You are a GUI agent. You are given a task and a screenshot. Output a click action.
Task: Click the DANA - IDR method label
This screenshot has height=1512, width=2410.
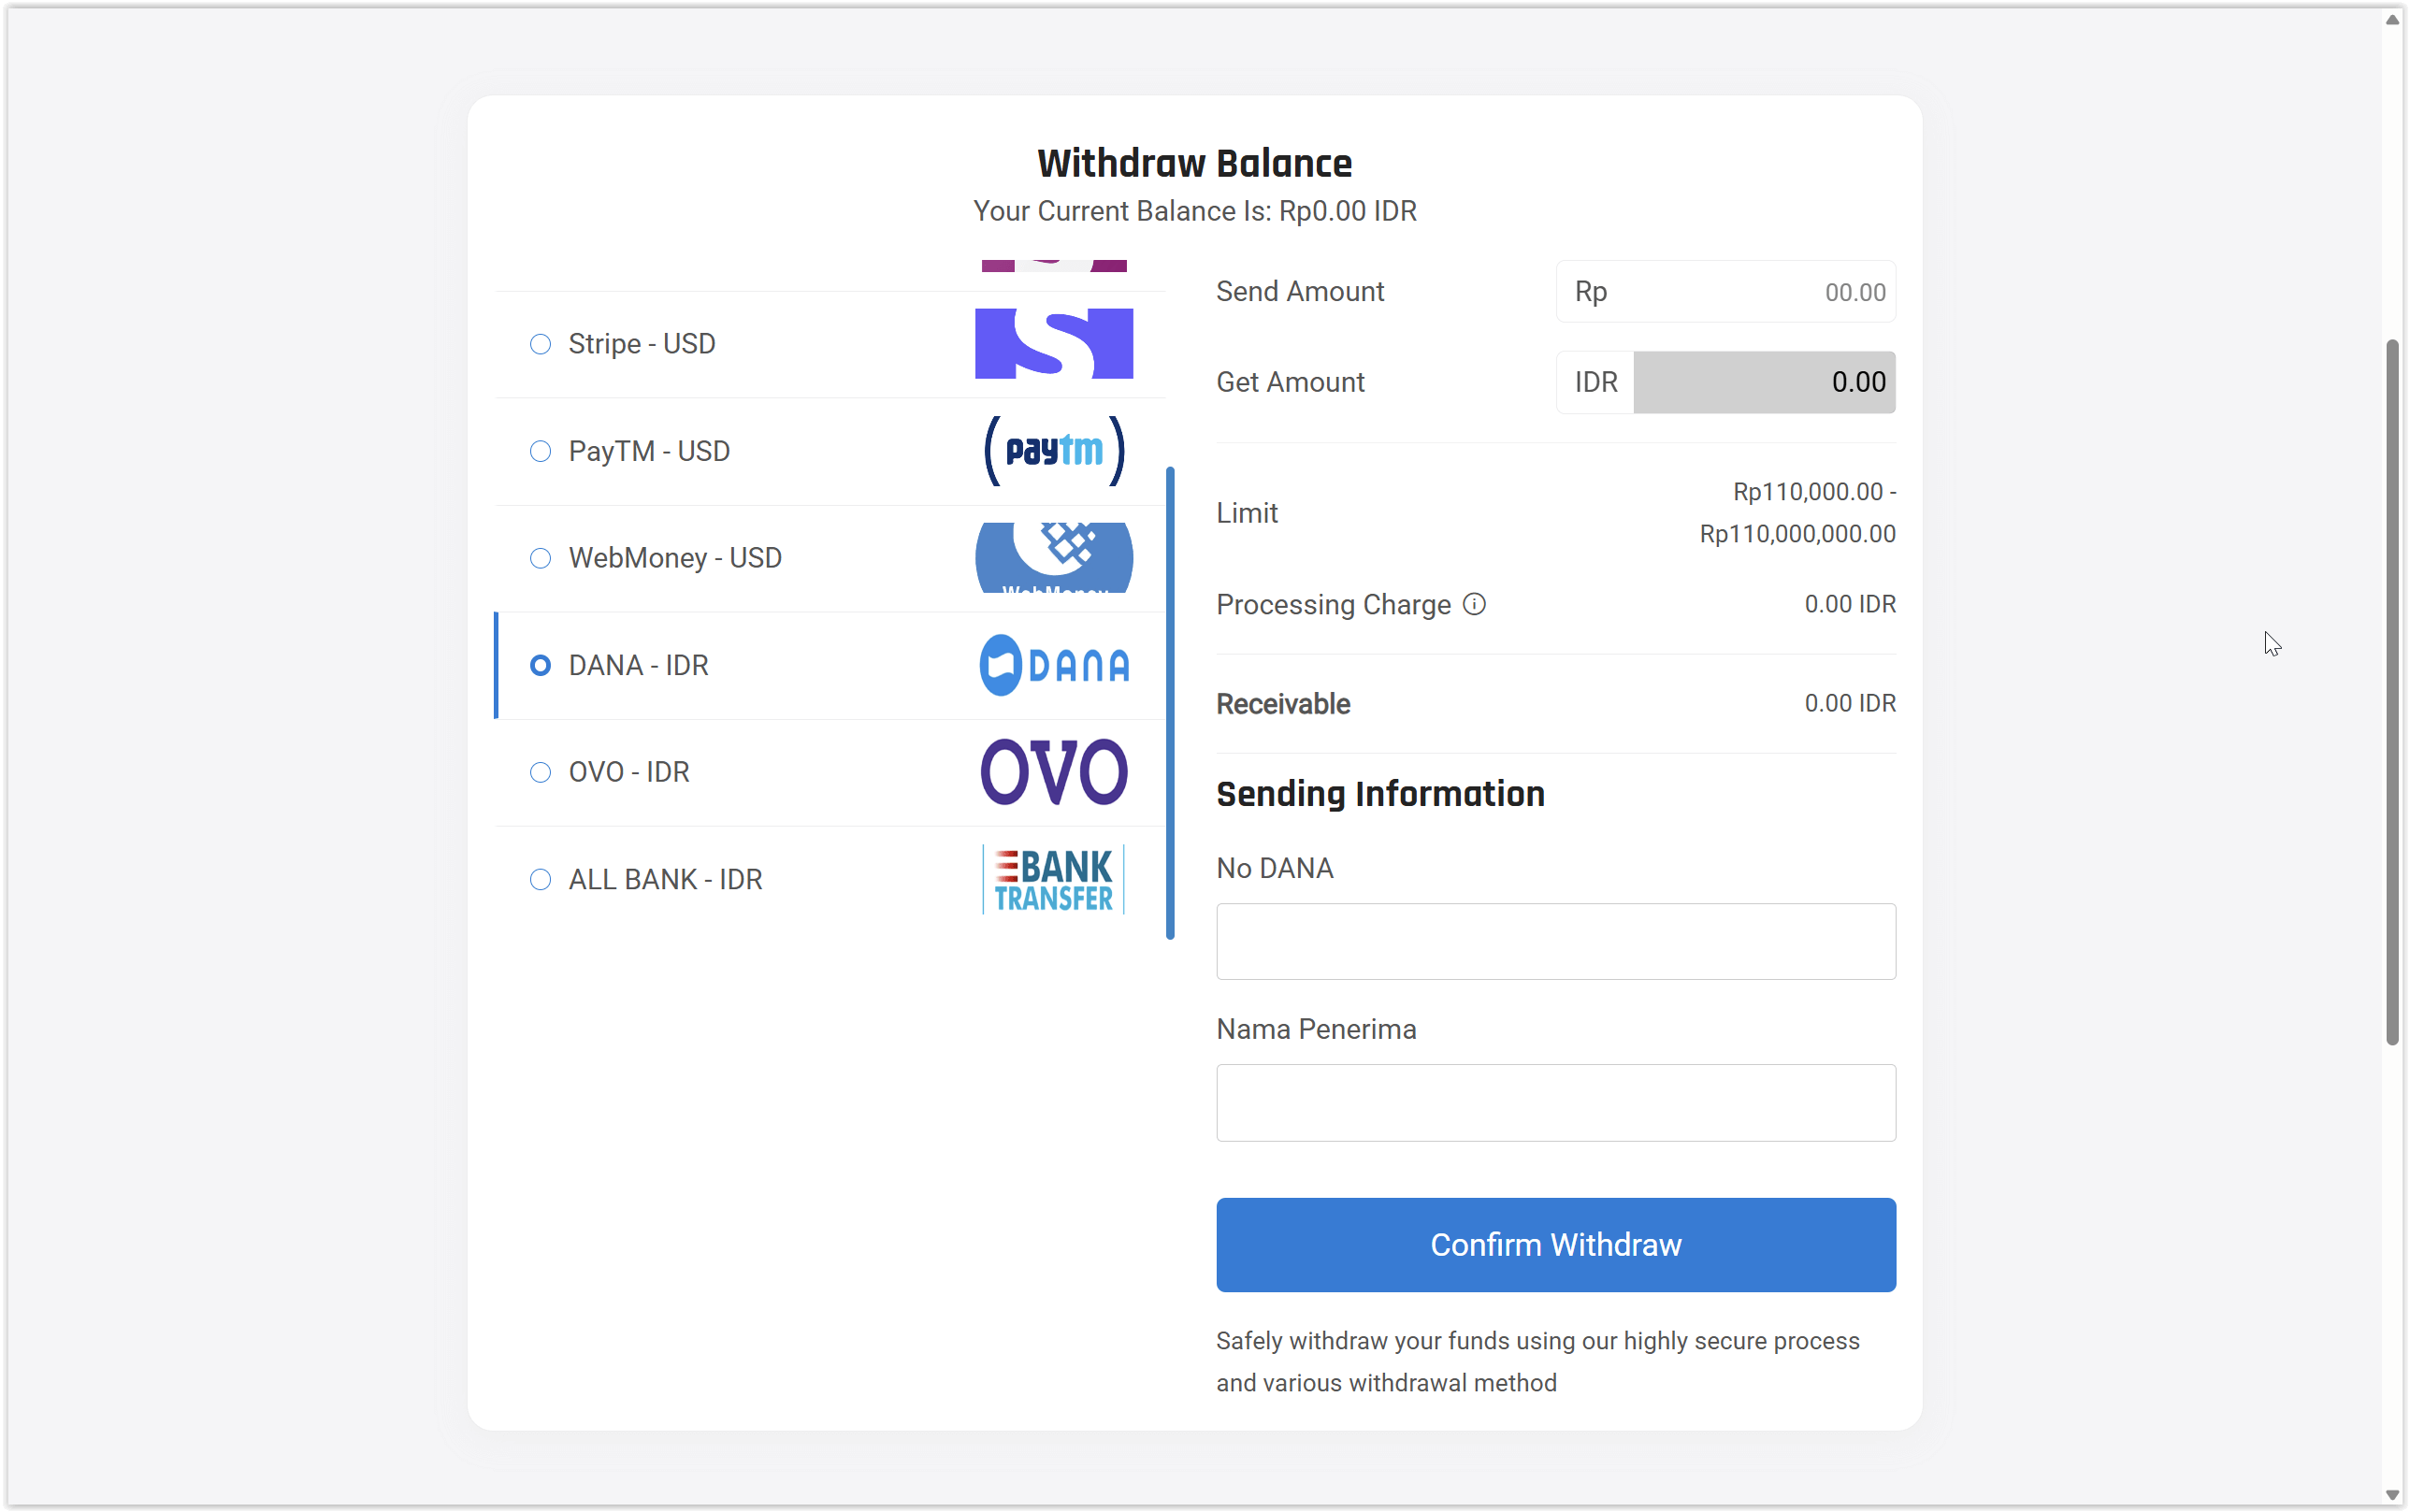tap(638, 665)
